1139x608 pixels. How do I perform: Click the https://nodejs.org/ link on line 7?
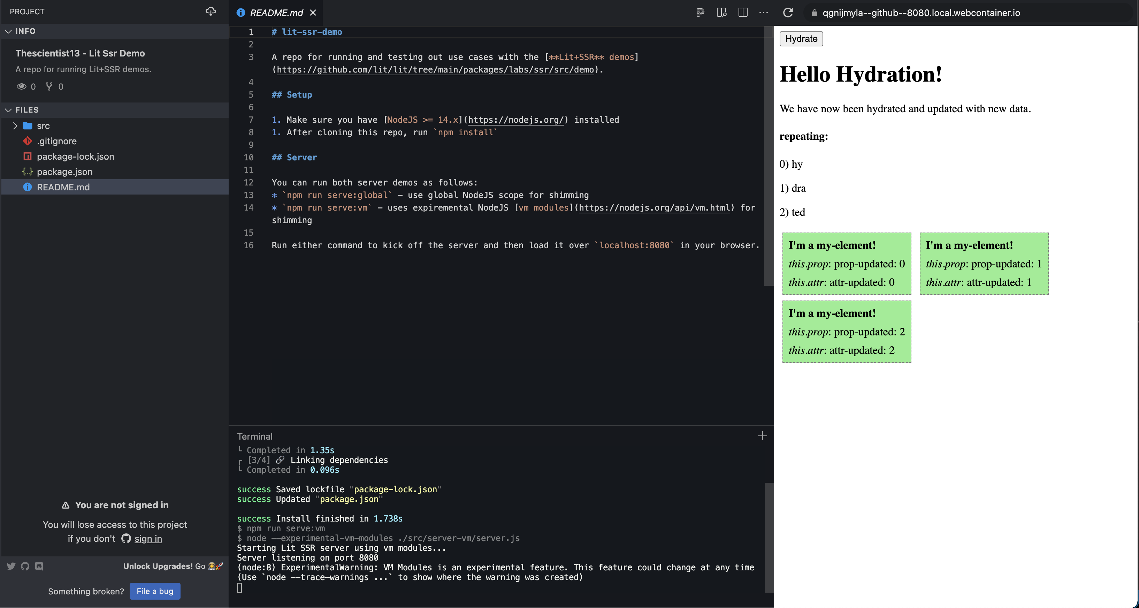(x=515, y=120)
